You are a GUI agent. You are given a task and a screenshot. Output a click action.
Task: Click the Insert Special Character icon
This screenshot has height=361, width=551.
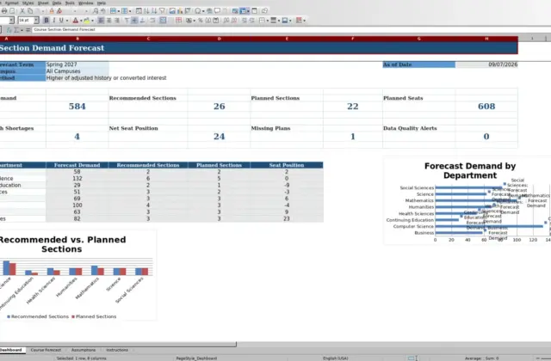click(x=198, y=11)
